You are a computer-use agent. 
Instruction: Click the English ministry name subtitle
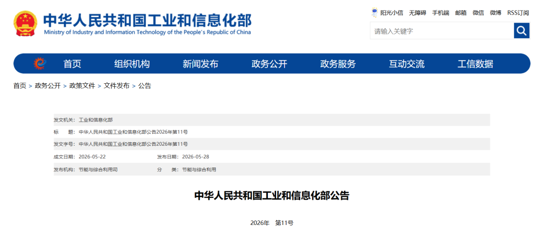click(147, 32)
